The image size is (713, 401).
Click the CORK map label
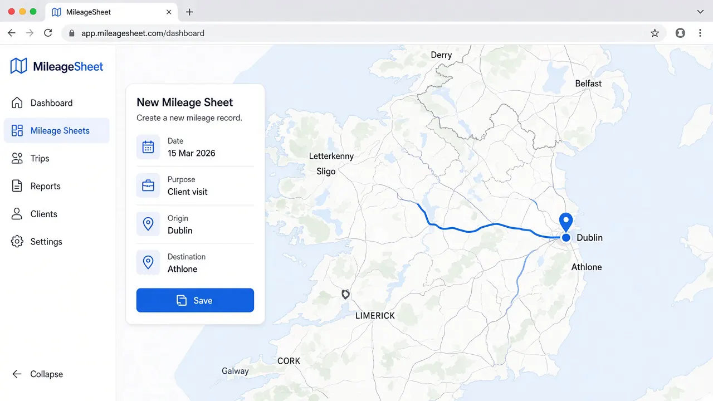coord(289,361)
